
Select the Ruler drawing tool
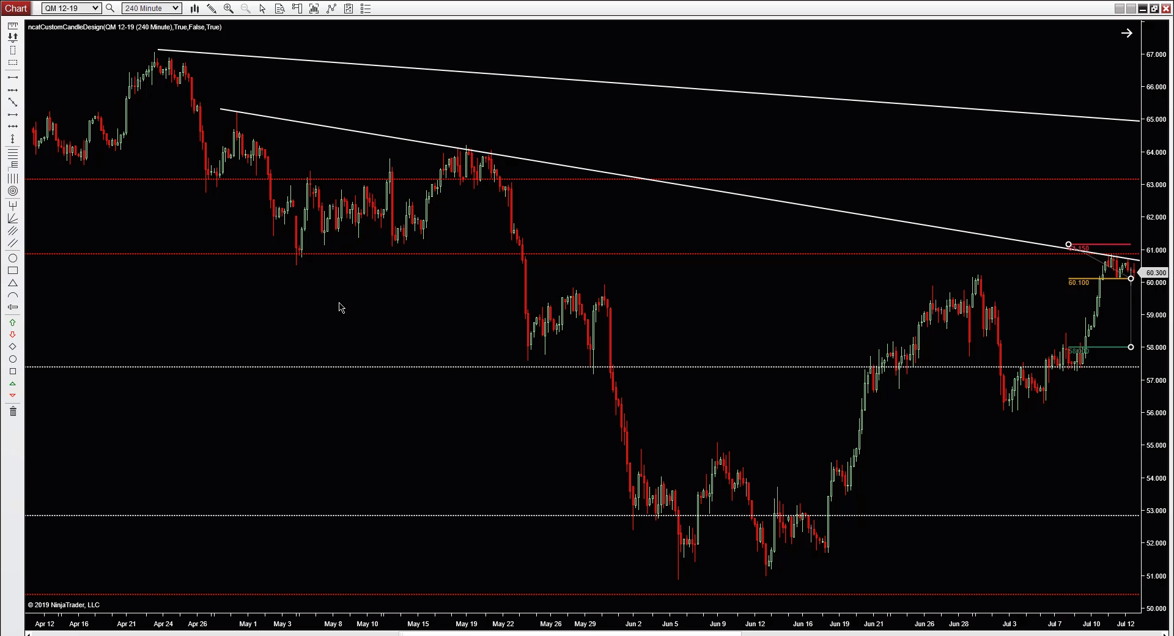tap(12, 26)
